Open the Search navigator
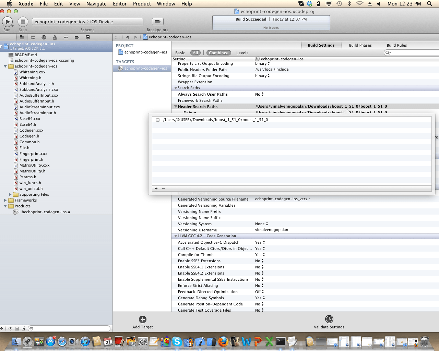 pyautogui.click(x=44, y=37)
